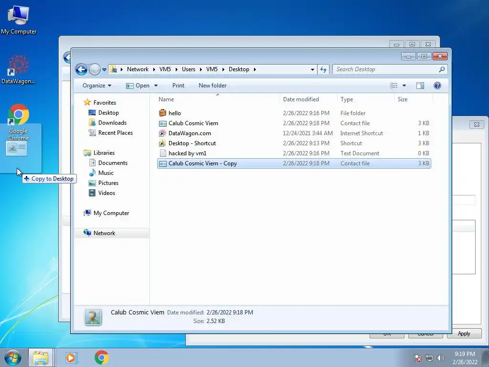The image size is (489, 367).
Task: Open Desktop under Favorites
Action: pos(108,113)
